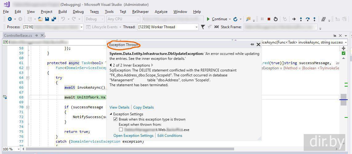Click the Open File folder icon
The image size is (352, 154).
40,19
